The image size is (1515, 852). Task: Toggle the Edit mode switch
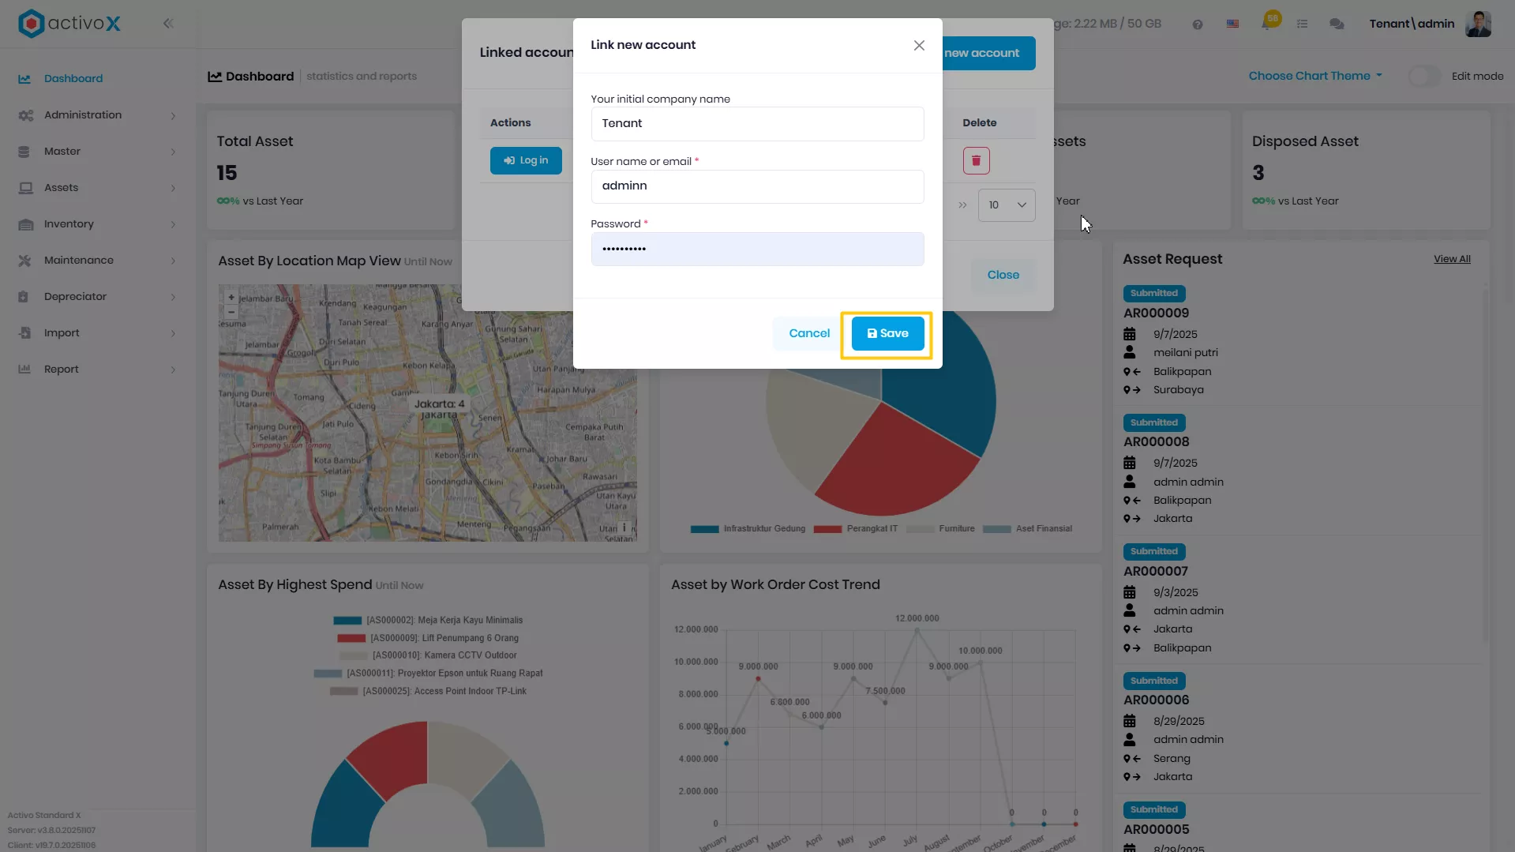(1424, 77)
